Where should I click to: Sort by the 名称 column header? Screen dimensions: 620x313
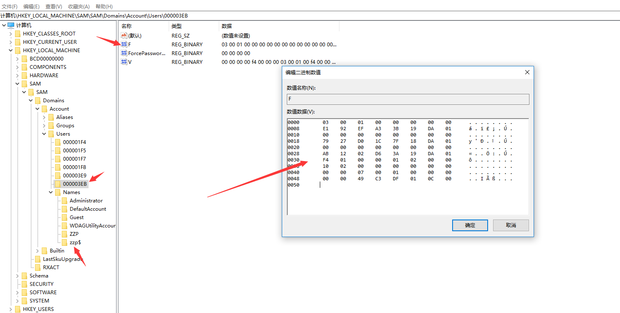pyautogui.click(x=144, y=26)
